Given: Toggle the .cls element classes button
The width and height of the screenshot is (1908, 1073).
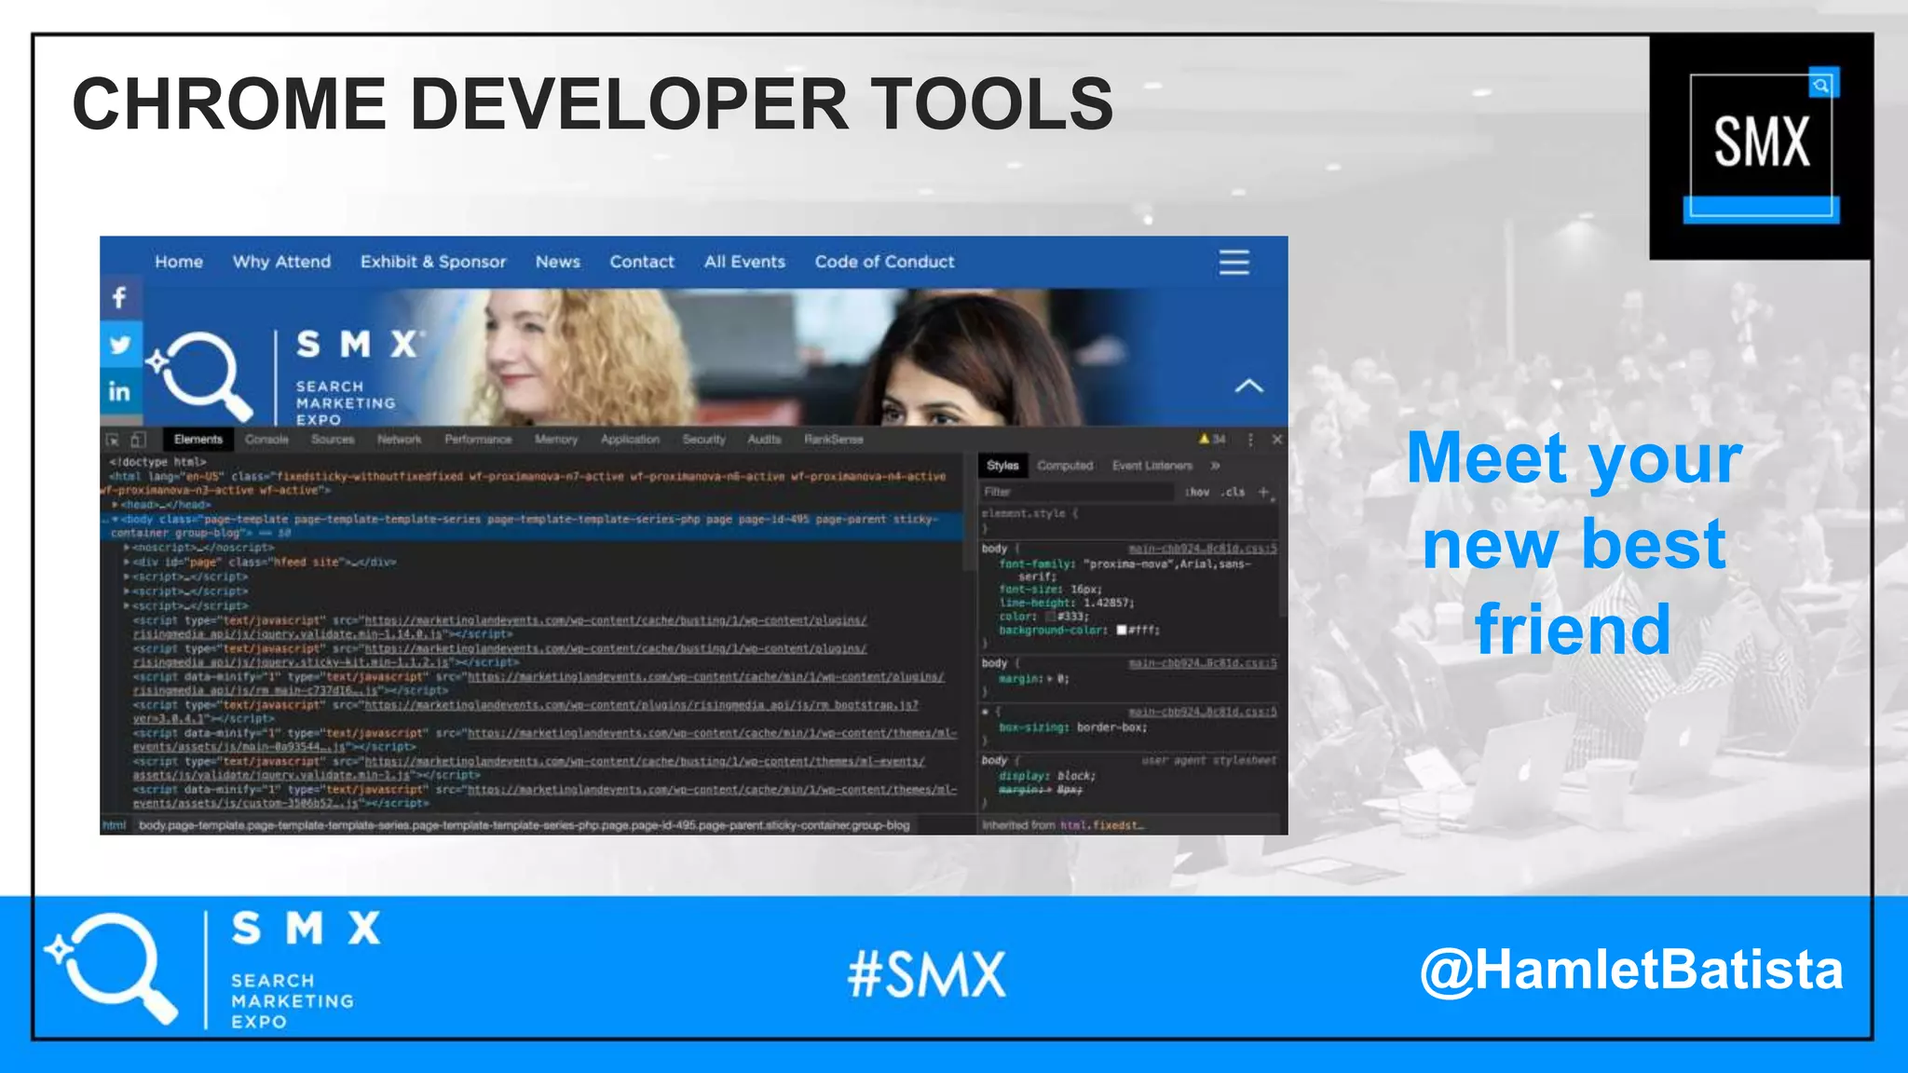Looking at the screenshot, I should (1233, 492).
